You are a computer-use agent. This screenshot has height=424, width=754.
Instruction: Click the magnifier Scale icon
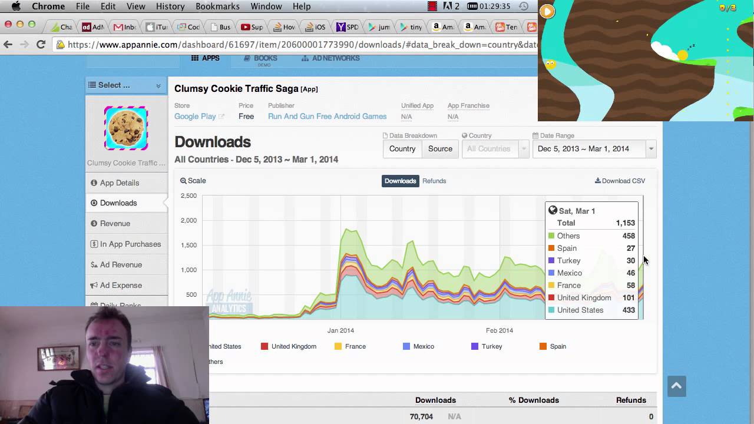[183, 181]
